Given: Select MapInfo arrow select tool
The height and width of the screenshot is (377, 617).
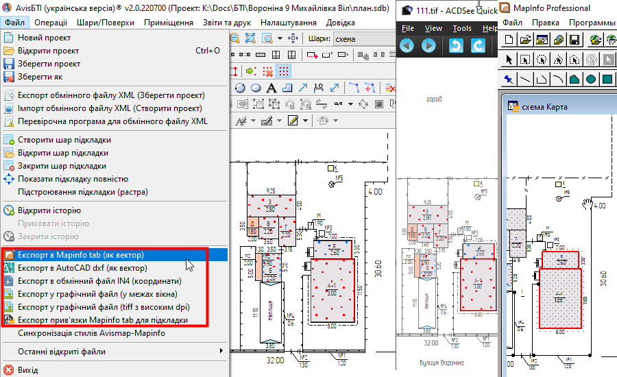Looking at the screenshot, I should click(509, 60).
